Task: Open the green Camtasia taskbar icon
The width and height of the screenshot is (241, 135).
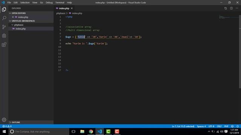Action: pos(108,132)
